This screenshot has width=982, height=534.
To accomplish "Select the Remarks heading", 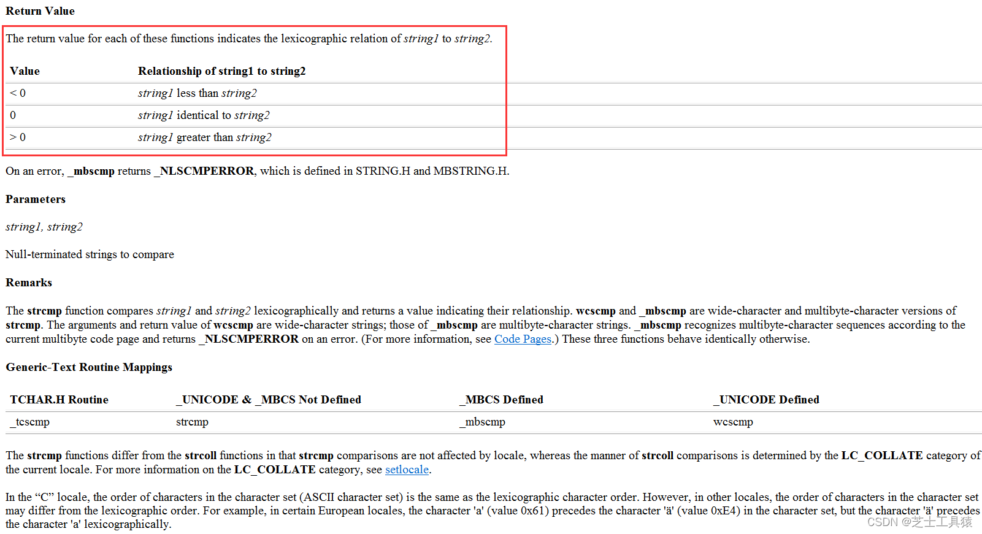I will (29, 283).
